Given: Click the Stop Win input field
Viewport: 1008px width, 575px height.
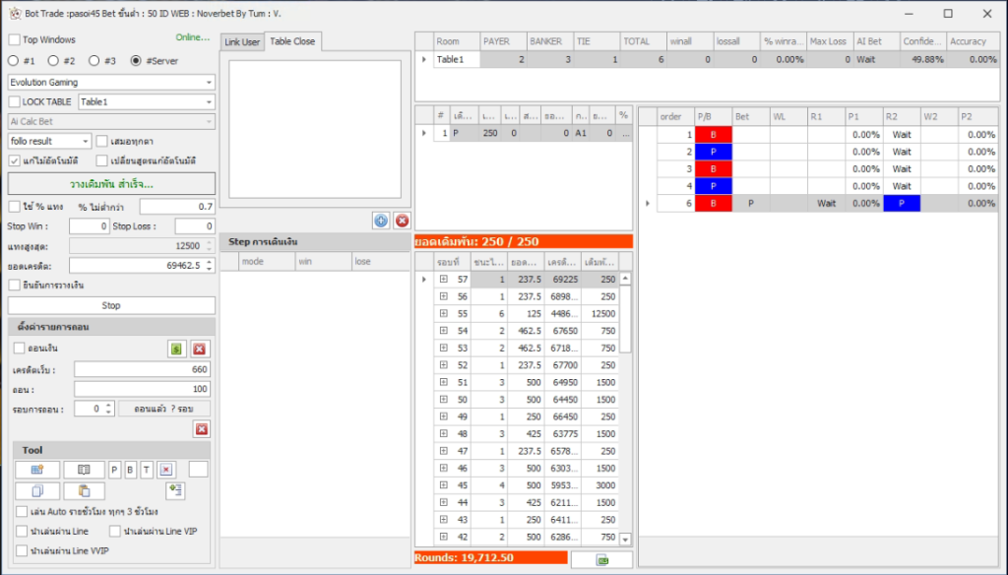Looking at the screenshot, I should click(90, 226).
